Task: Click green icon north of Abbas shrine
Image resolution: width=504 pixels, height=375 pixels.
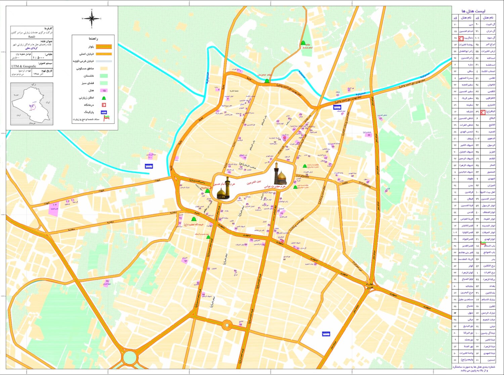Action: pos(304,166)
